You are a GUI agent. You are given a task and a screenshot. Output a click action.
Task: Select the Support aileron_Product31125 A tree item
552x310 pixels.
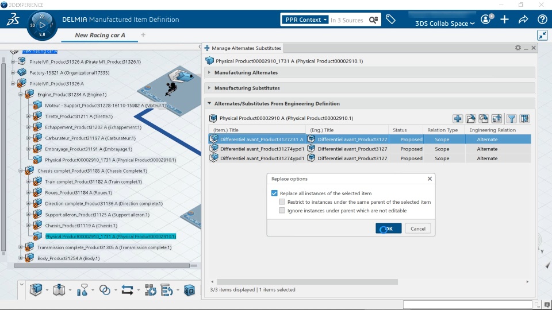97,215
